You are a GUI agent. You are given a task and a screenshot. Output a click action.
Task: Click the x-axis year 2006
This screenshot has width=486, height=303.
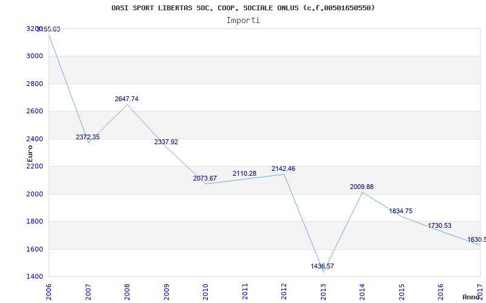tap(49, 292)
